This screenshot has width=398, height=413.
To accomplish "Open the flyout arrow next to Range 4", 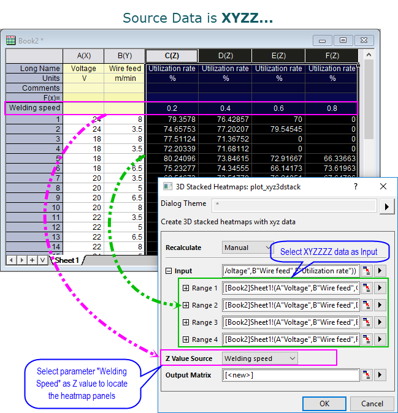I will point(381,339).
